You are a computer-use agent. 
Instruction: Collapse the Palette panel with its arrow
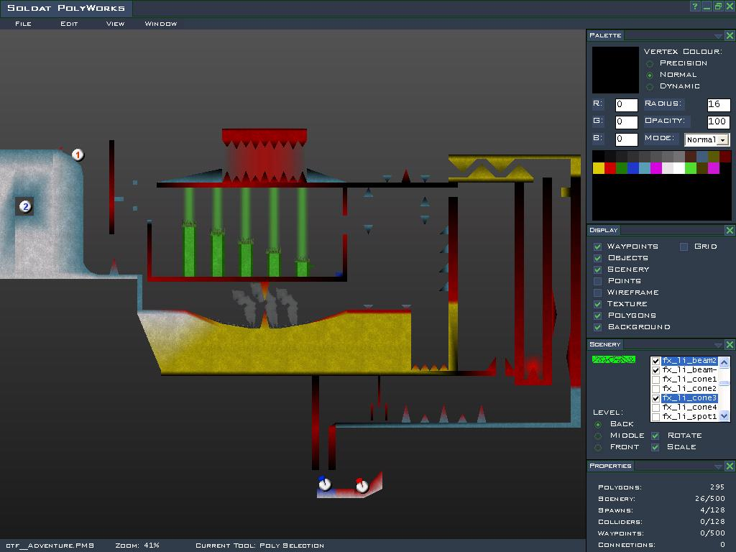point(718,36)
